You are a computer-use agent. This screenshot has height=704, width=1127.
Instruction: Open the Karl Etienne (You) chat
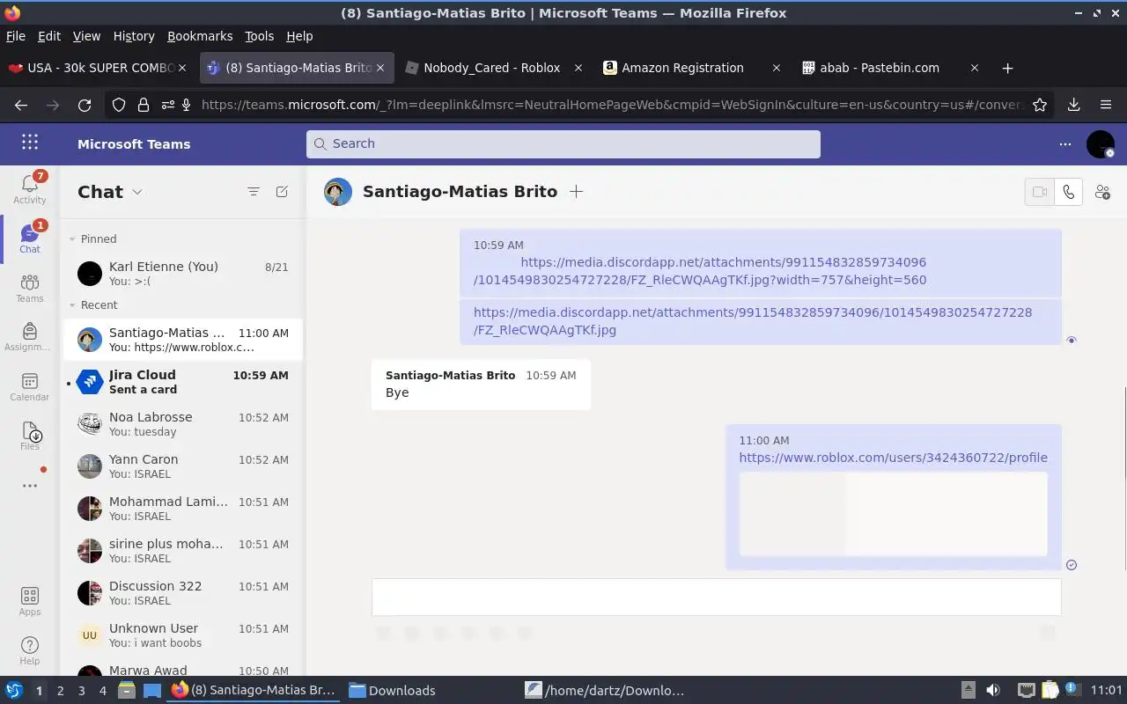point(182,273)
